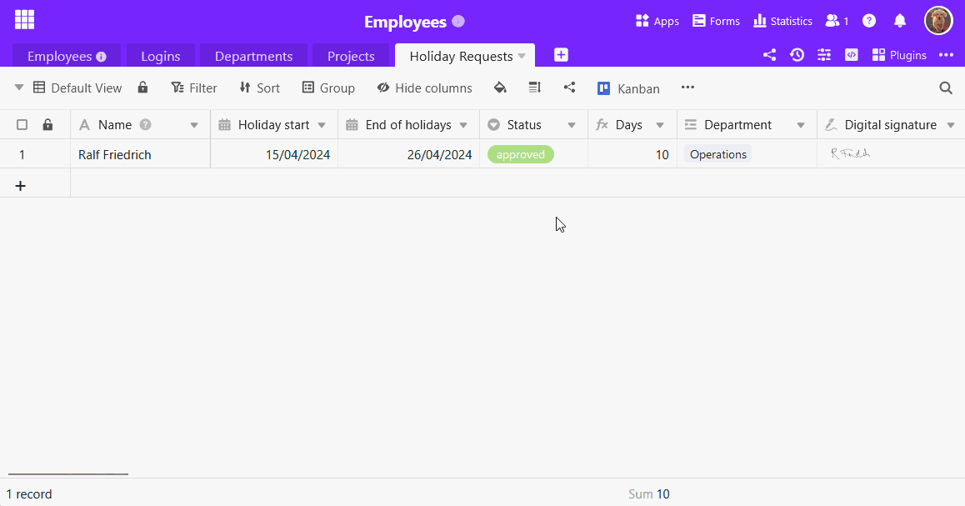Open the notifications bell
Screen dimensions: 965x506
click(900, 21)
